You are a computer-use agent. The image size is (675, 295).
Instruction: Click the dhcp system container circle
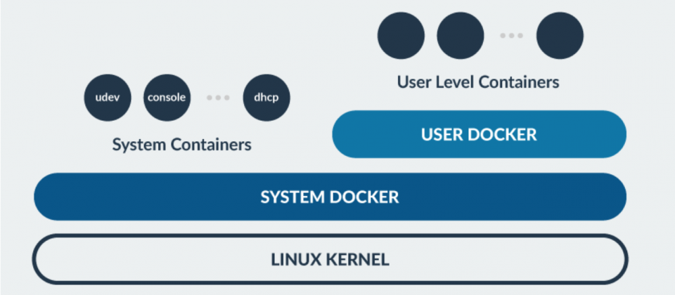tap(266, 98)
